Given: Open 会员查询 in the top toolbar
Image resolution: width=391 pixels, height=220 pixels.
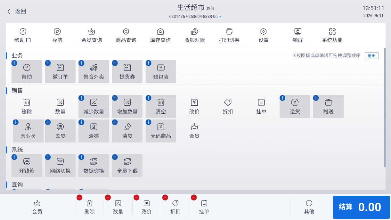Looking at the screenshot, I should click(92, 36).
